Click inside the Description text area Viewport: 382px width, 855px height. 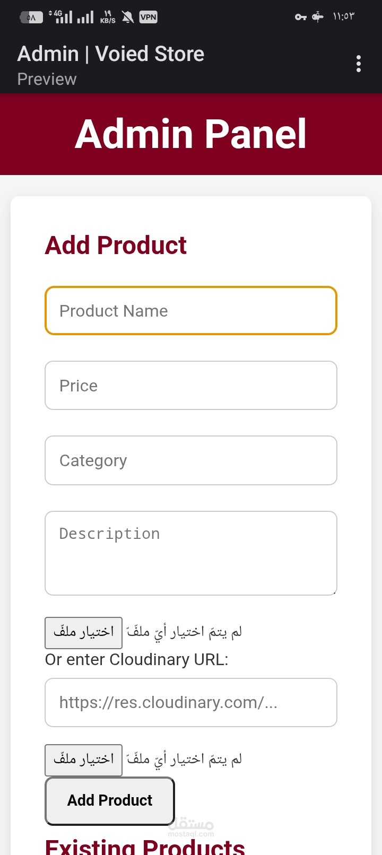(x=191, y=553)
